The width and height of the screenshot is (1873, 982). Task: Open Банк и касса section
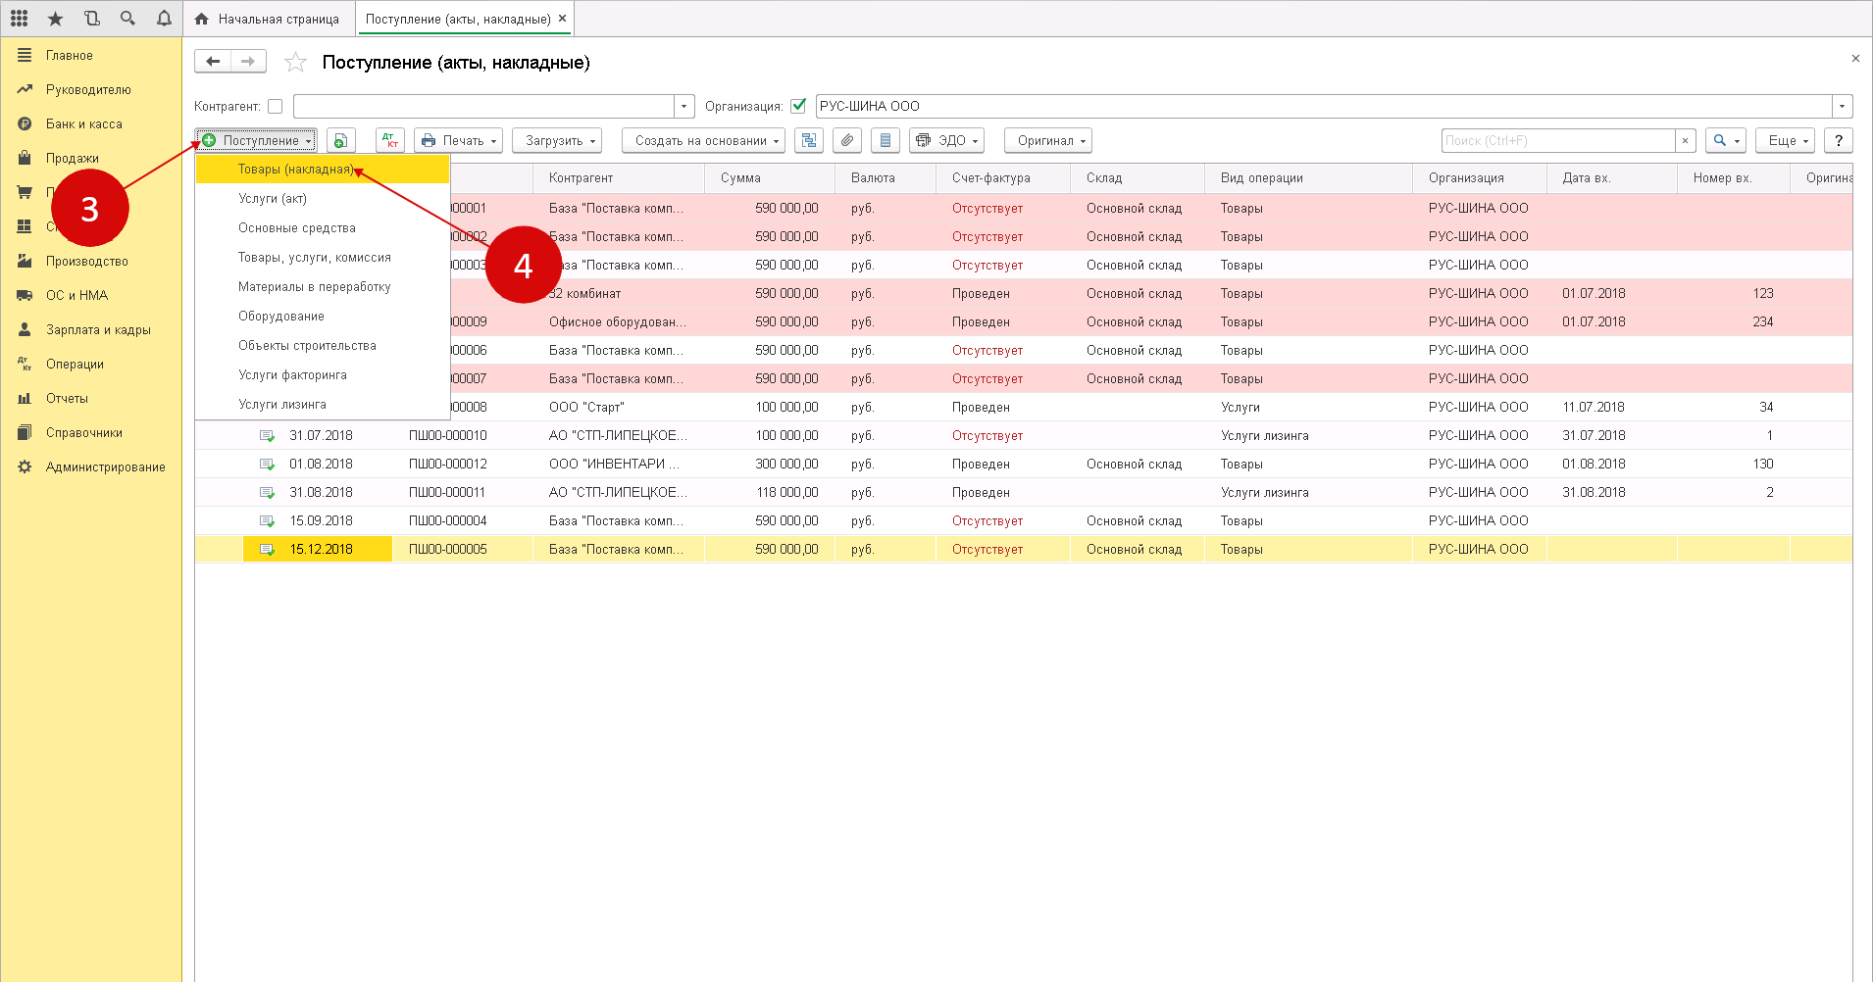coord(84,124)
